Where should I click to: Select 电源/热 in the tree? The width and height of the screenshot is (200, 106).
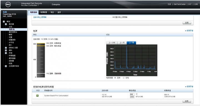pyautogui.click(x=12, y=29)
